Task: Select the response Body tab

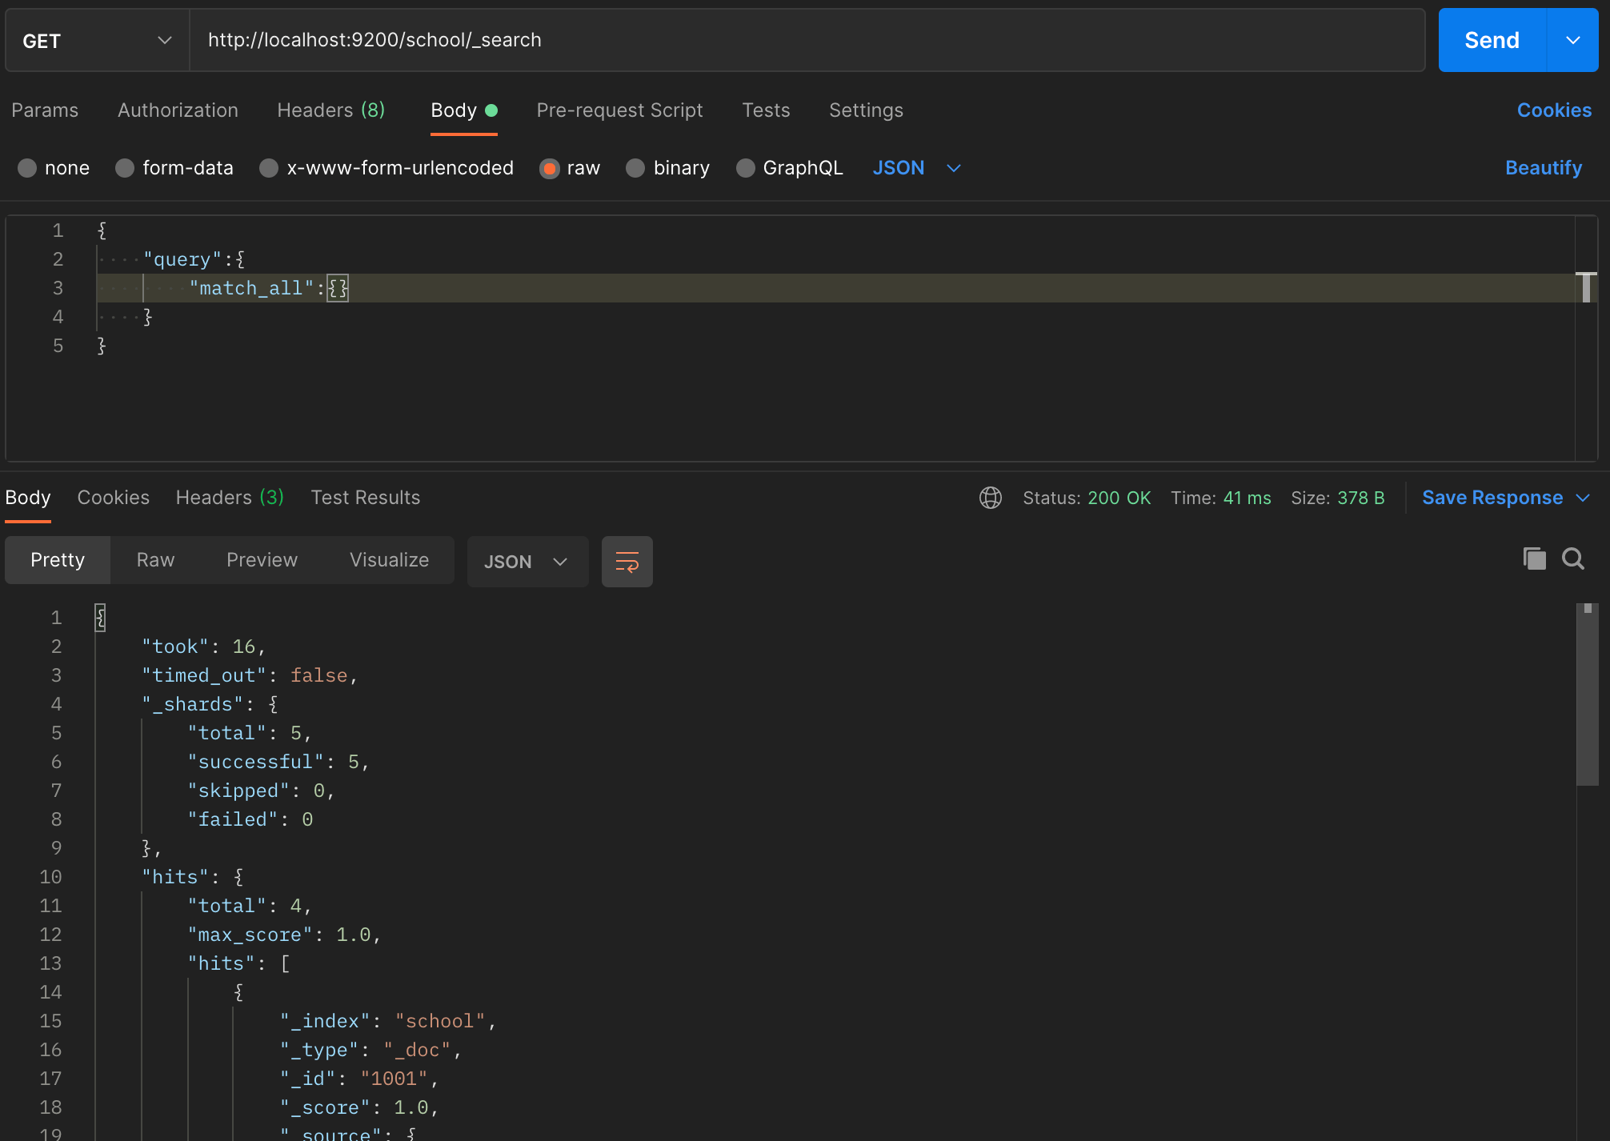Action: click(x=28, y=498)
